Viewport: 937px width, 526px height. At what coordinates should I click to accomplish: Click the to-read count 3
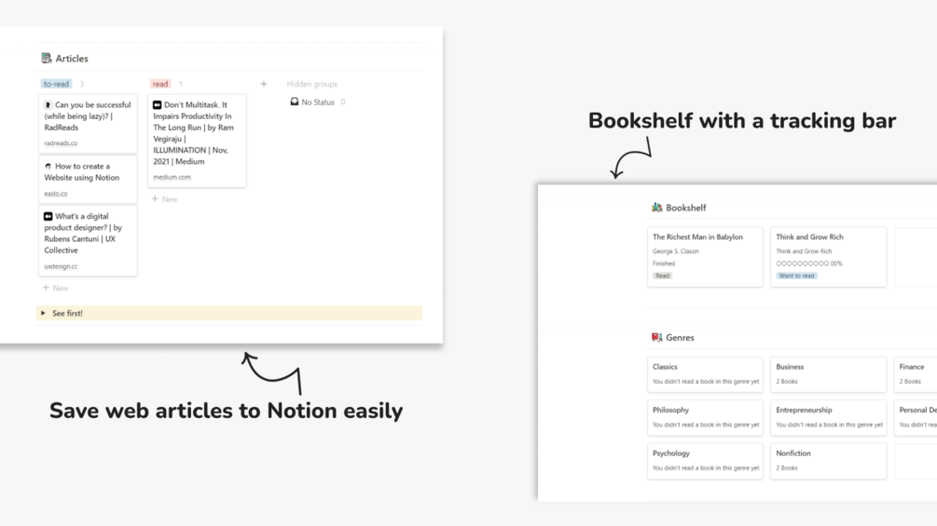82,84
